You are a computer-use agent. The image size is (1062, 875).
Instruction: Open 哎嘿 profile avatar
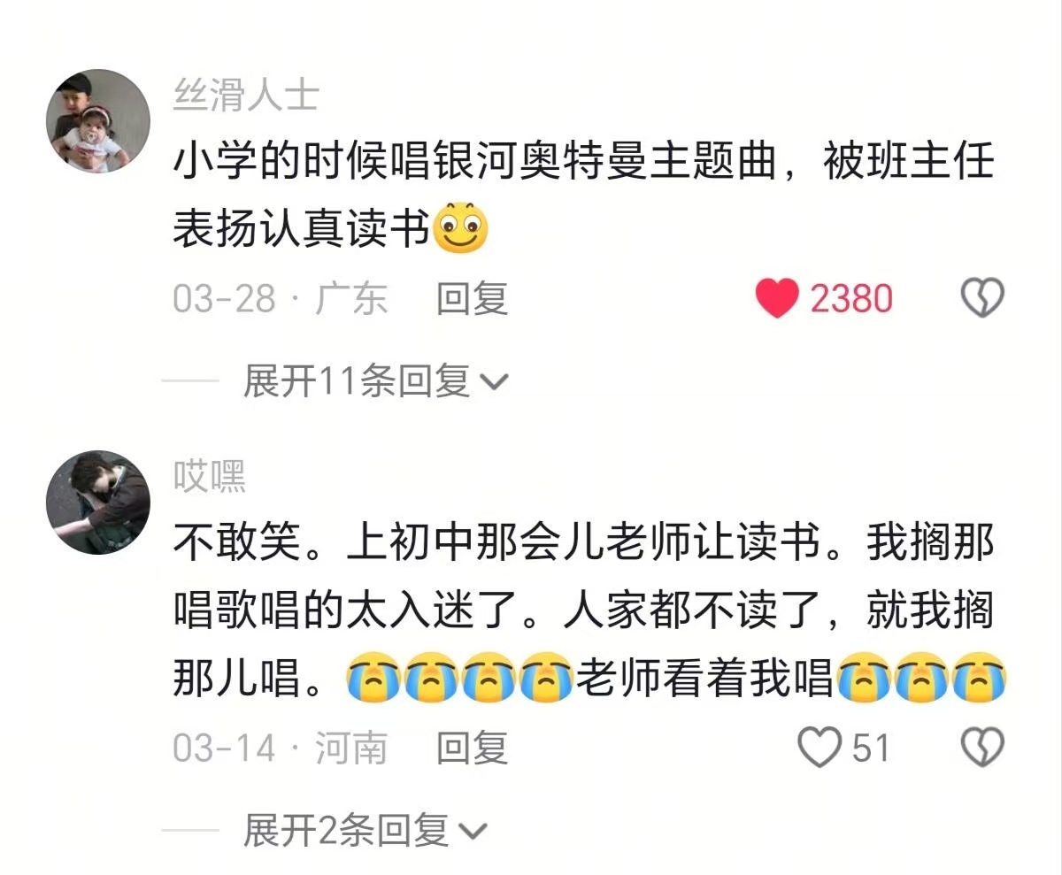pyautogui.click(x=98, y=503)
